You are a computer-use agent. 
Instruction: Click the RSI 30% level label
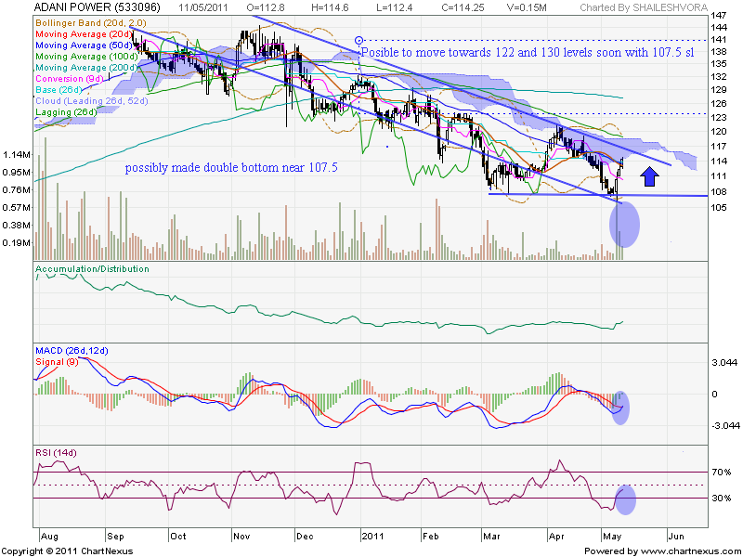click(x=722, y=499)
